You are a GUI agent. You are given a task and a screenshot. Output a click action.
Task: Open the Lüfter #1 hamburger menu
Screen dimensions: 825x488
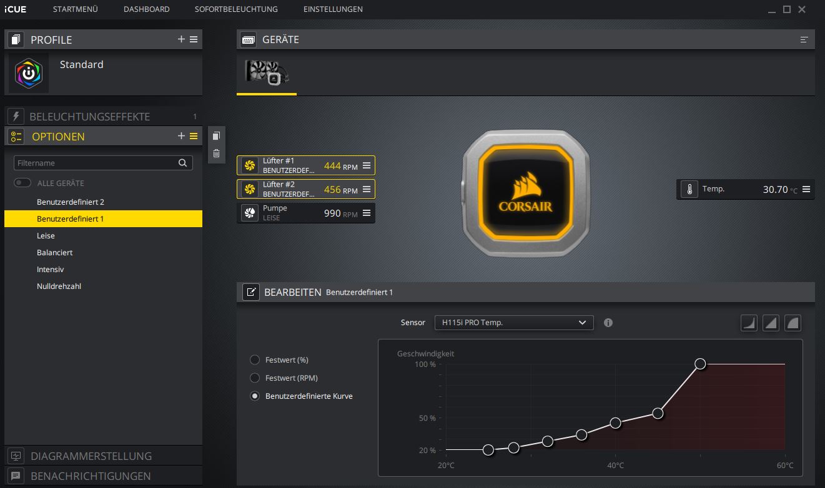click(367, 165)
